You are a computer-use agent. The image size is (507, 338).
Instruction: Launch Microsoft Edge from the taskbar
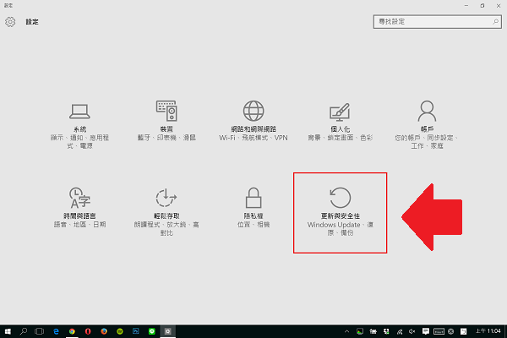(56, 330)
